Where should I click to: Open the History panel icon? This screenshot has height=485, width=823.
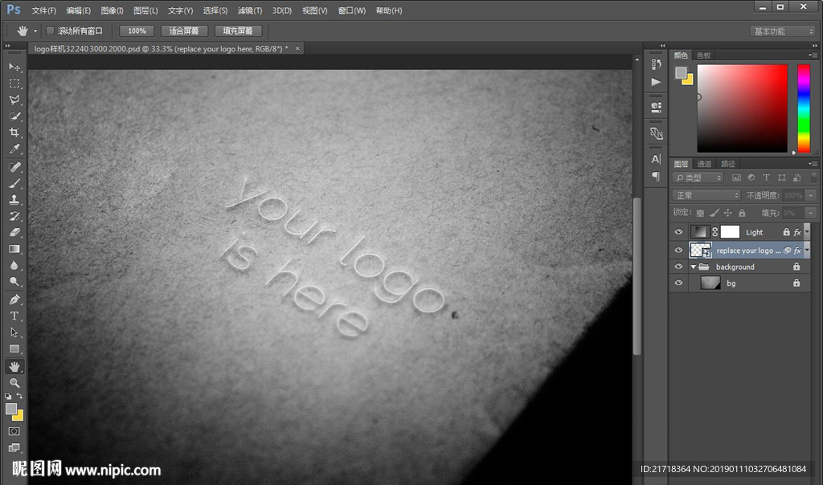(x=656, y=64)
